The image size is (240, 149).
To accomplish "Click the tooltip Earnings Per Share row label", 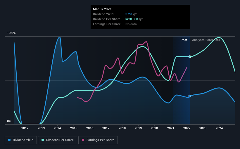I will click(x=107, y=24).
